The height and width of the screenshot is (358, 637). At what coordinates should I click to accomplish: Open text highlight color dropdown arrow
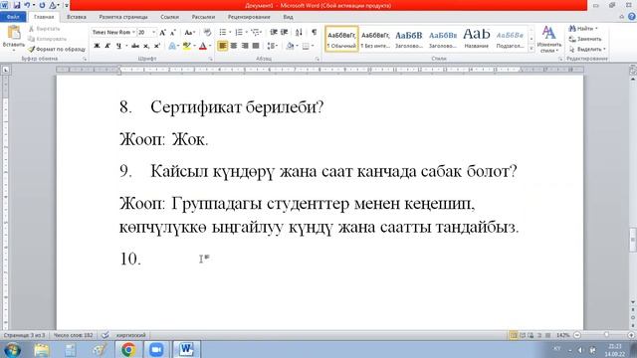194,46
